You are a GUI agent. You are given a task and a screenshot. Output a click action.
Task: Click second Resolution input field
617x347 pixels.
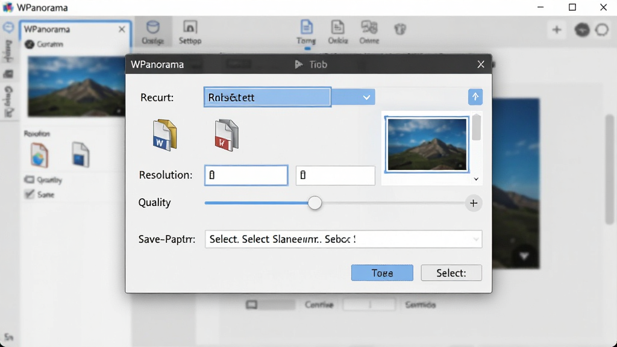(335, 175)
